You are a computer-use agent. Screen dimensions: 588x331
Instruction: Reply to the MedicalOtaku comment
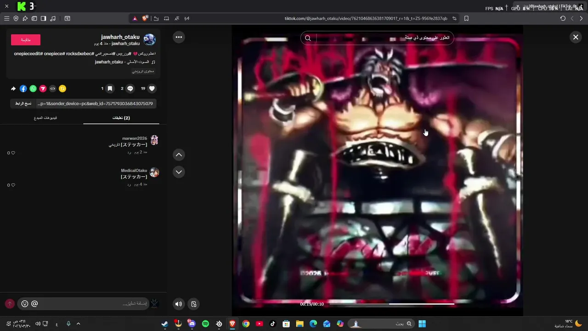pyautogui.click(x=129, y=184)
